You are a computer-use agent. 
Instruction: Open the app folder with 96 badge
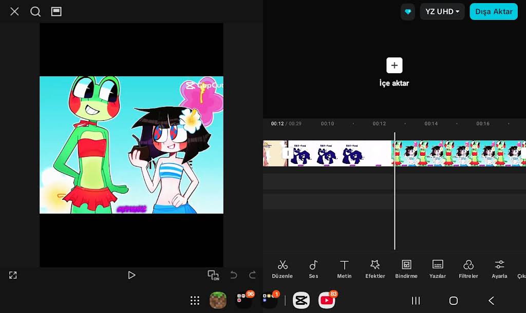click(x=244, y=300)
